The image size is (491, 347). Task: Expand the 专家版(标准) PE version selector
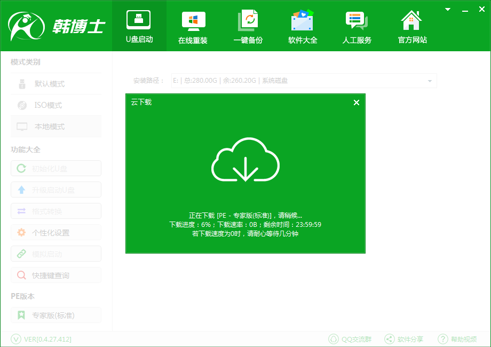(56, 316)
